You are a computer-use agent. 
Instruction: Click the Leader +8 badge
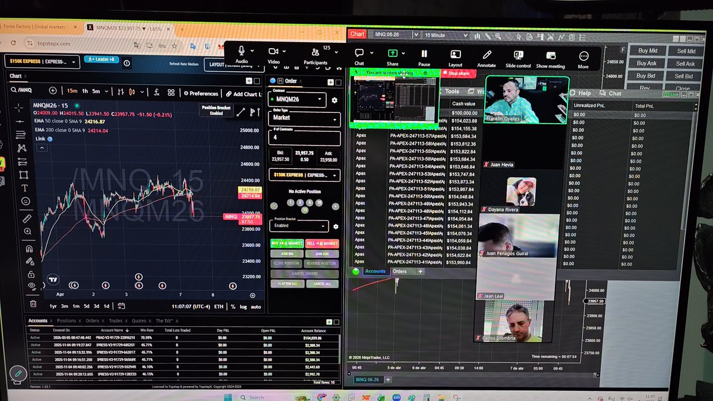[x=102, y=60]
